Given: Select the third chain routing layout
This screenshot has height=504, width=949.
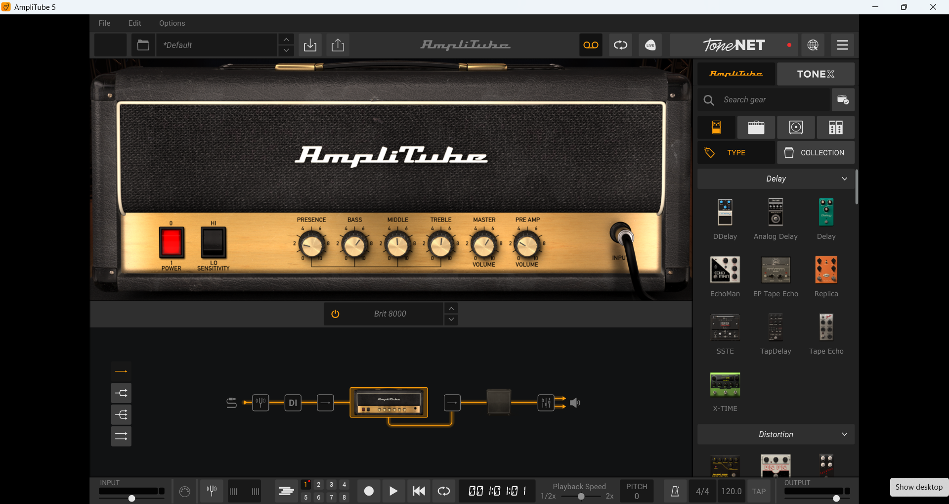Looking at the screenshot, I should tap(121, 414).
